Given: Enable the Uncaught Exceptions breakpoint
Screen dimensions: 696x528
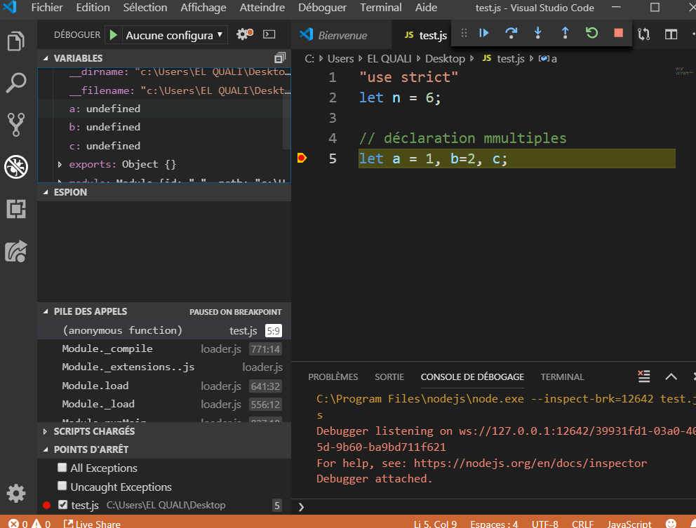Looking at the screenshot, I should click(62, 487).
